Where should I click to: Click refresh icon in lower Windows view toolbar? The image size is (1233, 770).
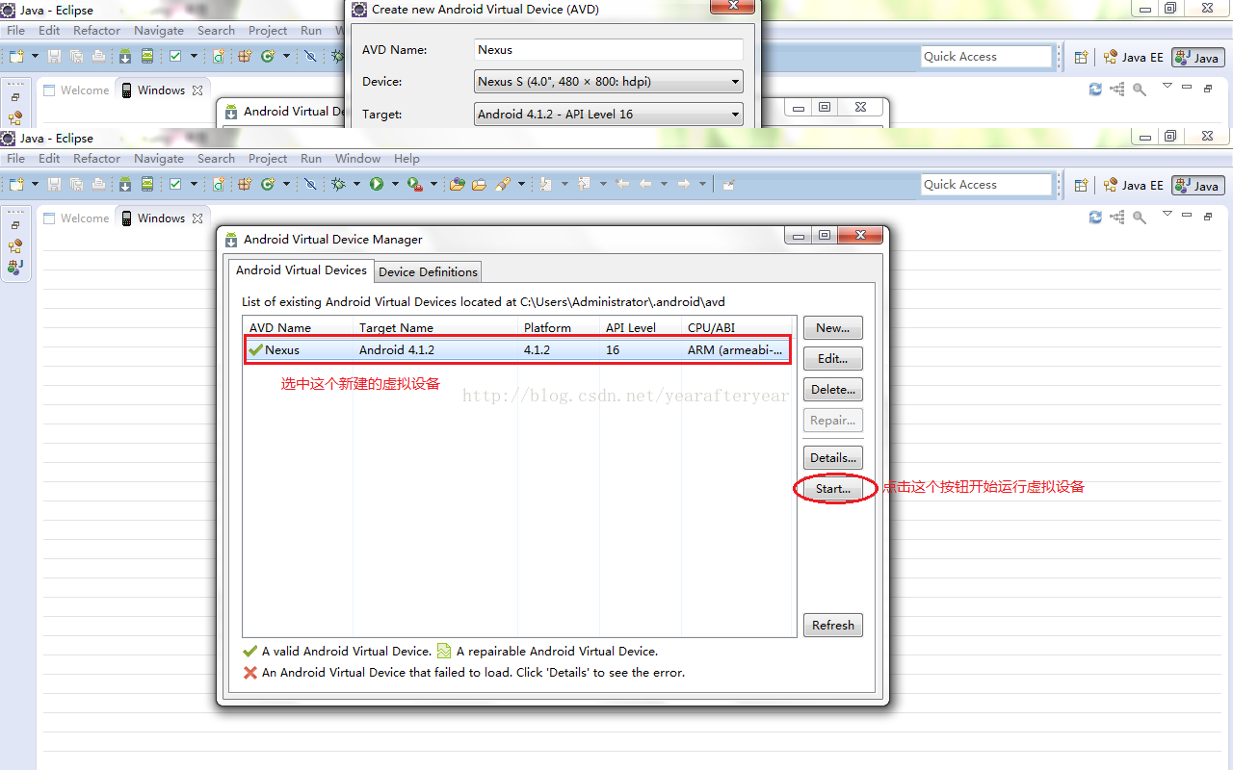coord(1095,217)
